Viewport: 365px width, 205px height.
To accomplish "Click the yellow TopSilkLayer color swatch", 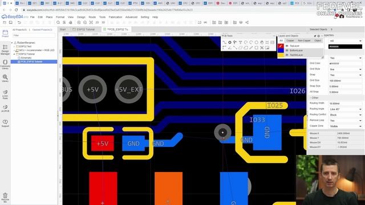I will pos(281,55).
